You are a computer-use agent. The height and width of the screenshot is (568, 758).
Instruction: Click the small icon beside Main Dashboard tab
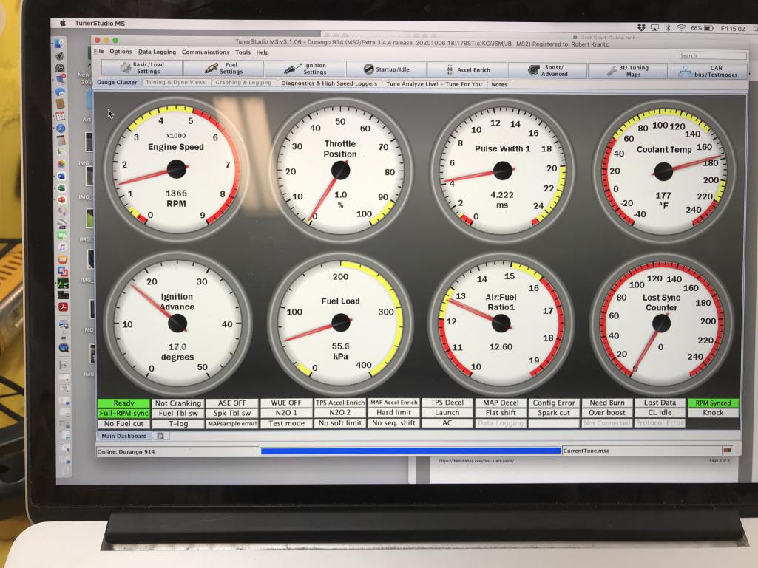tap(160, 437)
